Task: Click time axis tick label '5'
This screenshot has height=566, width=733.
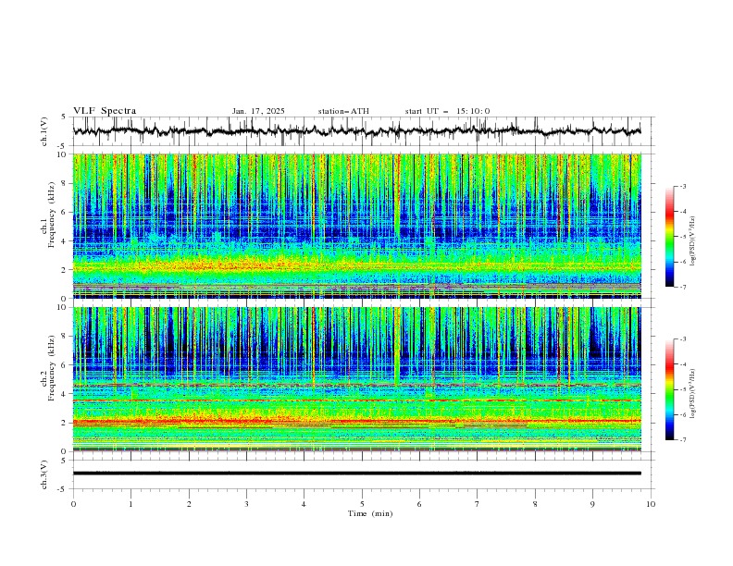Action: (362, 504)
